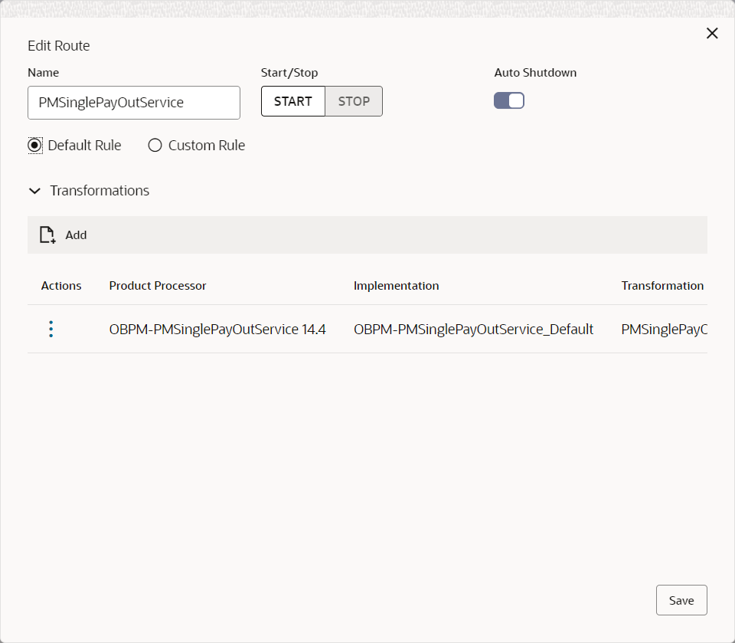This screenshot has height=643, width=735.
Task: Close the Edit Route dialog
Action: 712,33
